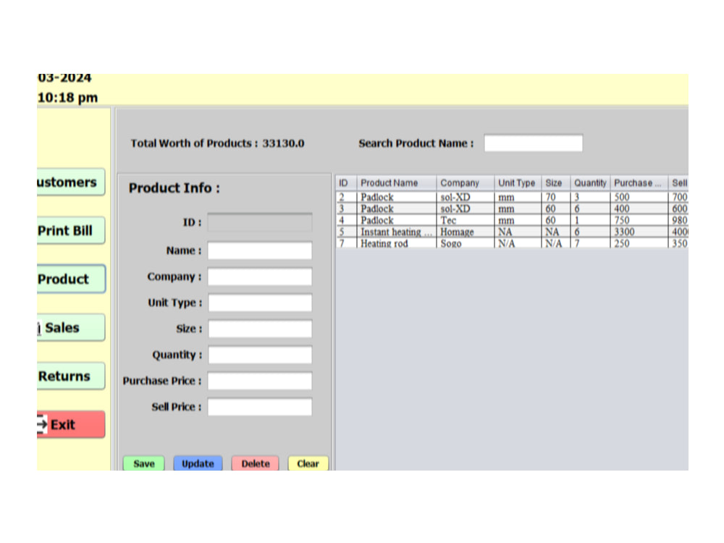The height and width of the screenshot is (543, 724).
Task: Click the Exit button to close application
Action: 69,424
